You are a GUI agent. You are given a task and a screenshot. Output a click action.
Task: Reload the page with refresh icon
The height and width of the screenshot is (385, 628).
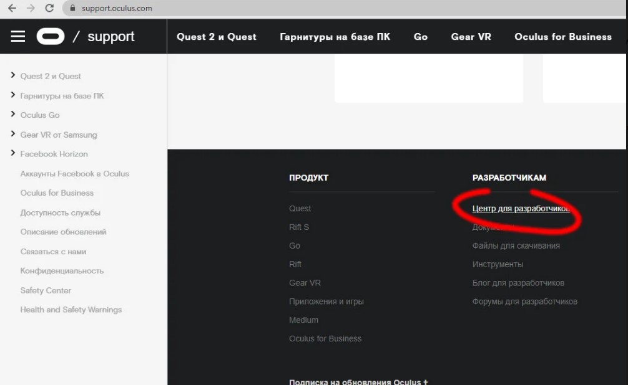(x=50, y=9)
